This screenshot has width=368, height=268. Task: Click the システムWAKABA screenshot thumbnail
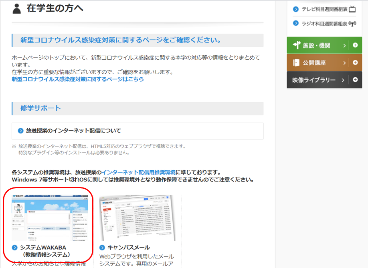[50, 218]
